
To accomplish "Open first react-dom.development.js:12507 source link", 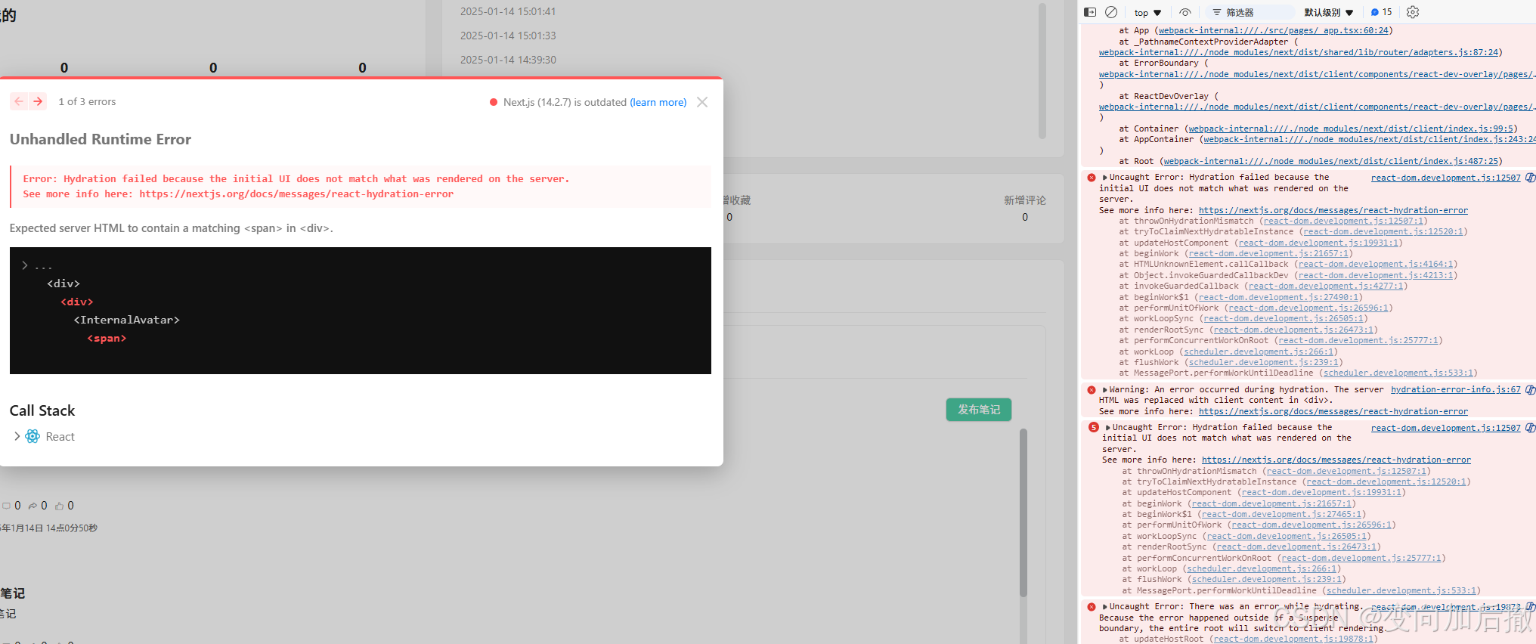I will (1445, 178).
